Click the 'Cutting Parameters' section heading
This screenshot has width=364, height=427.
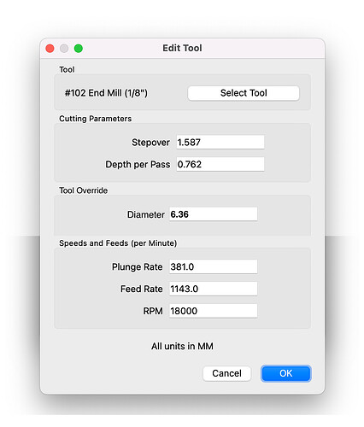(96, 119)
